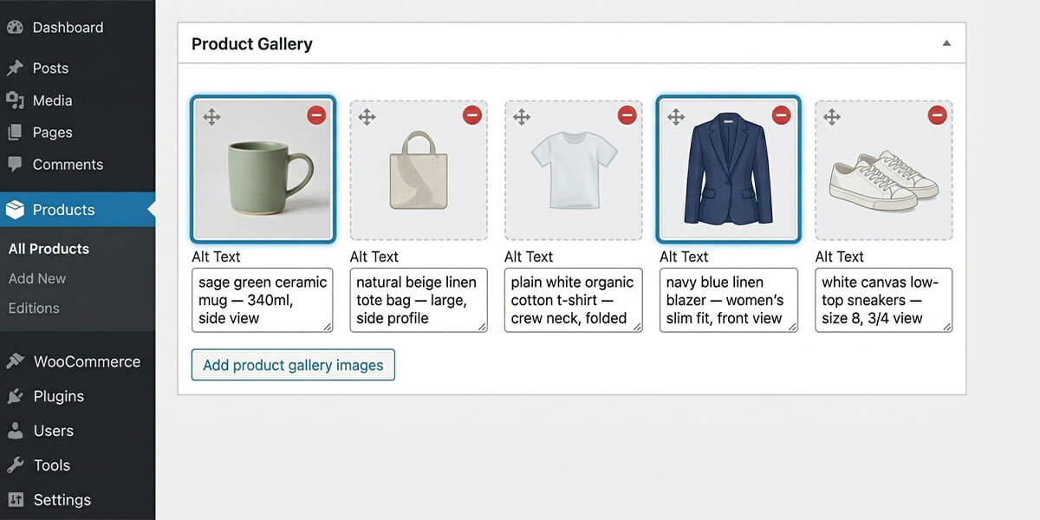Select the navy blazer thumbnail
The width and height of the screenshot is (1040, 520).
click(x=728, y=170)
